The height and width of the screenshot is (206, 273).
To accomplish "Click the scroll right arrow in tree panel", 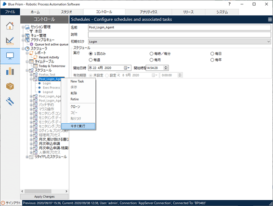I will 66,191.
